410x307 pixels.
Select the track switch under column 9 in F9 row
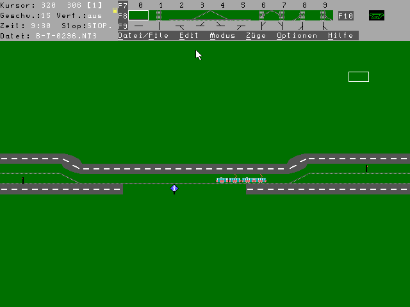(325, 26)
